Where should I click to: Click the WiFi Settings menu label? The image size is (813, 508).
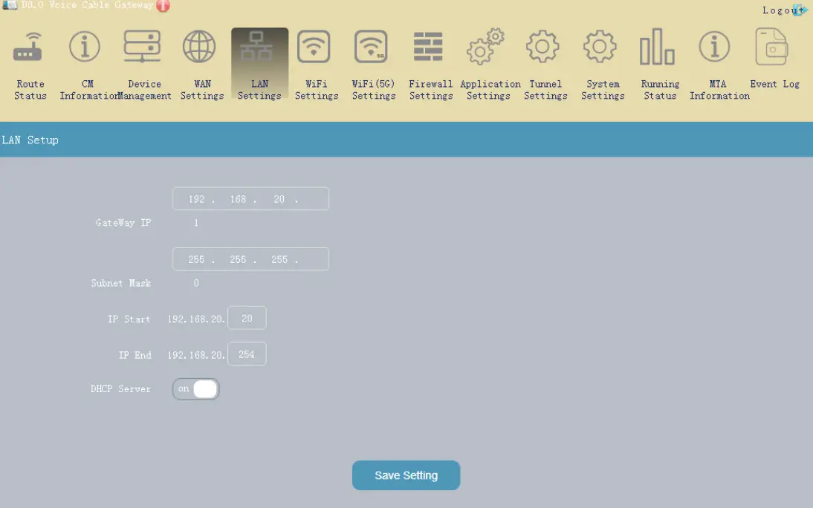click(317, 90)
